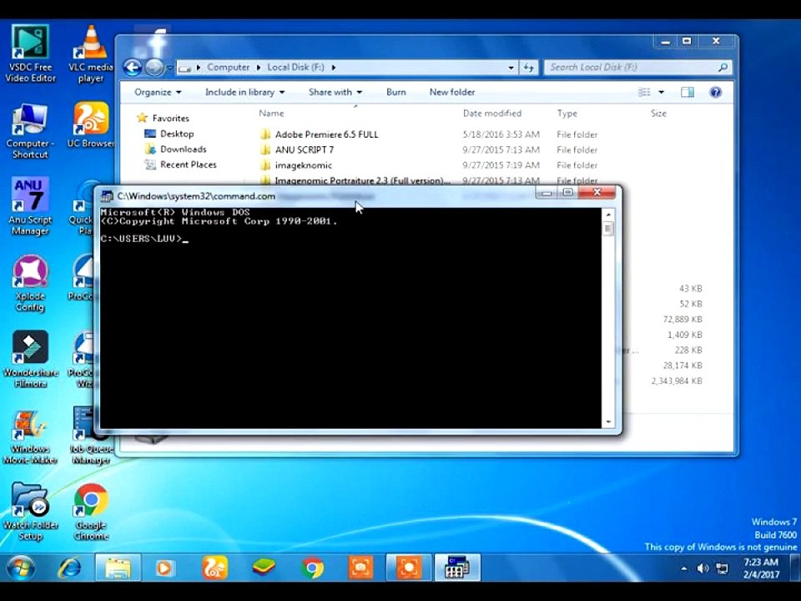Click New folder button
This screenshot has width=801, height=601.
pyautogui.click(x=452, y=92)
